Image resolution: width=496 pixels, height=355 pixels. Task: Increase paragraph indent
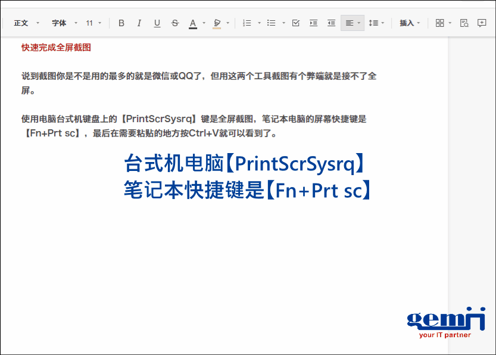click(314, 23)
